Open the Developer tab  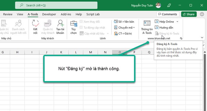[x=49, y=14]
